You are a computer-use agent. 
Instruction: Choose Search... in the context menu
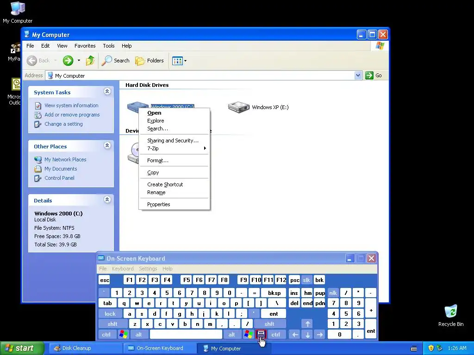[174, 129]
